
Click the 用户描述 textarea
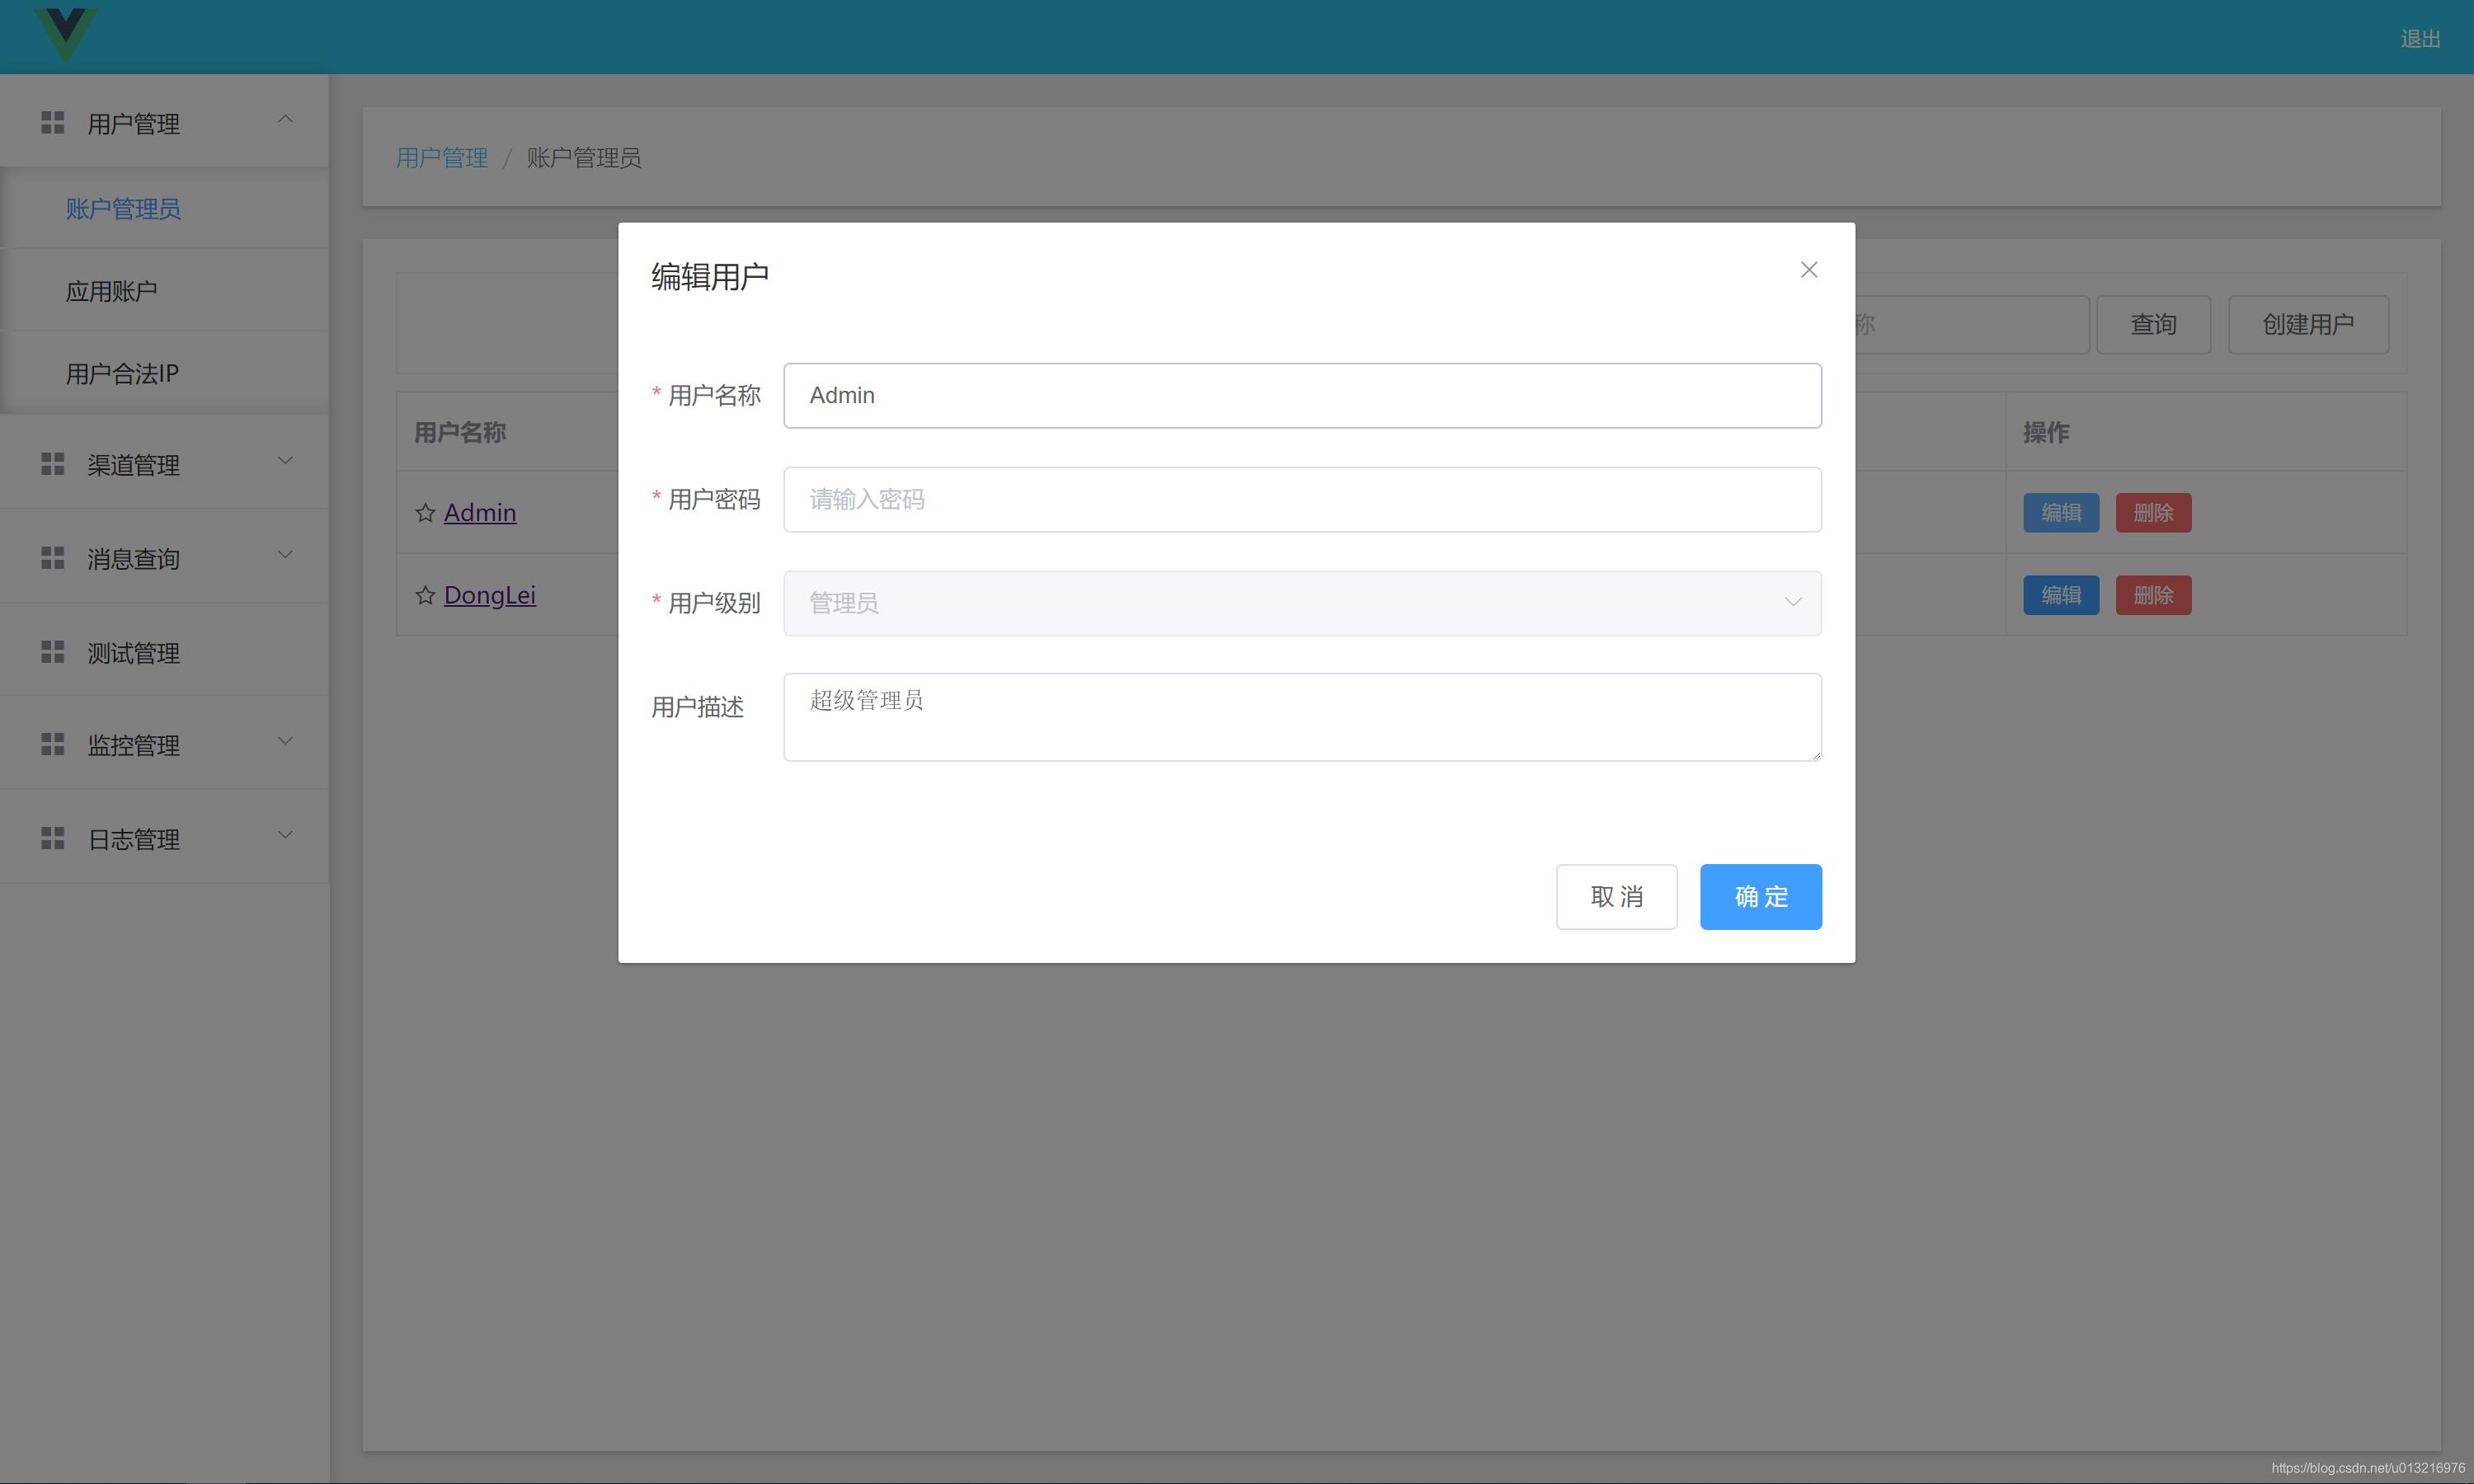[1301, 717]
